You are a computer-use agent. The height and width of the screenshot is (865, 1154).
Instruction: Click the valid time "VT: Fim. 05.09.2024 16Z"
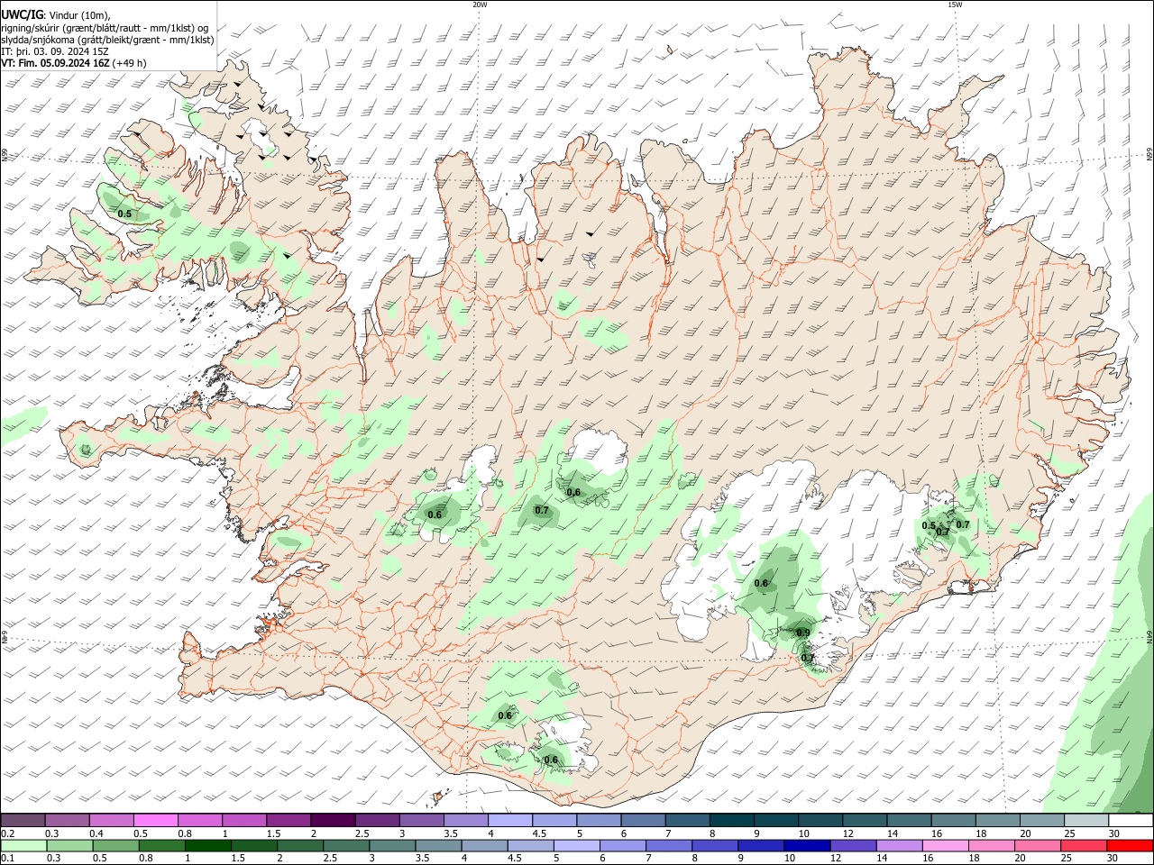coord(56,63)
